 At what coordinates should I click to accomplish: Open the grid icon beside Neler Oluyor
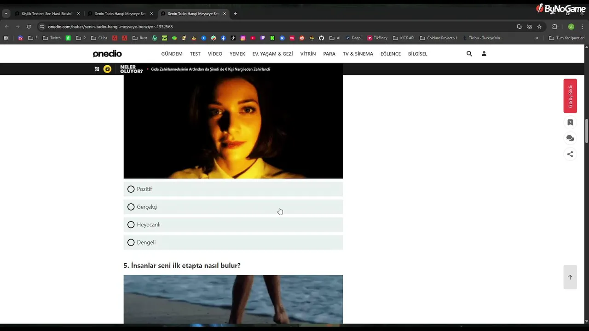coord(97,69)
